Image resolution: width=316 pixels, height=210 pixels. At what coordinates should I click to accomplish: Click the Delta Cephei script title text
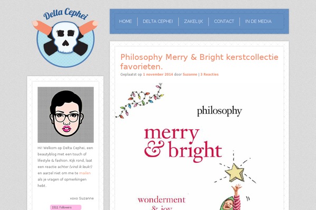pos(66,14)
